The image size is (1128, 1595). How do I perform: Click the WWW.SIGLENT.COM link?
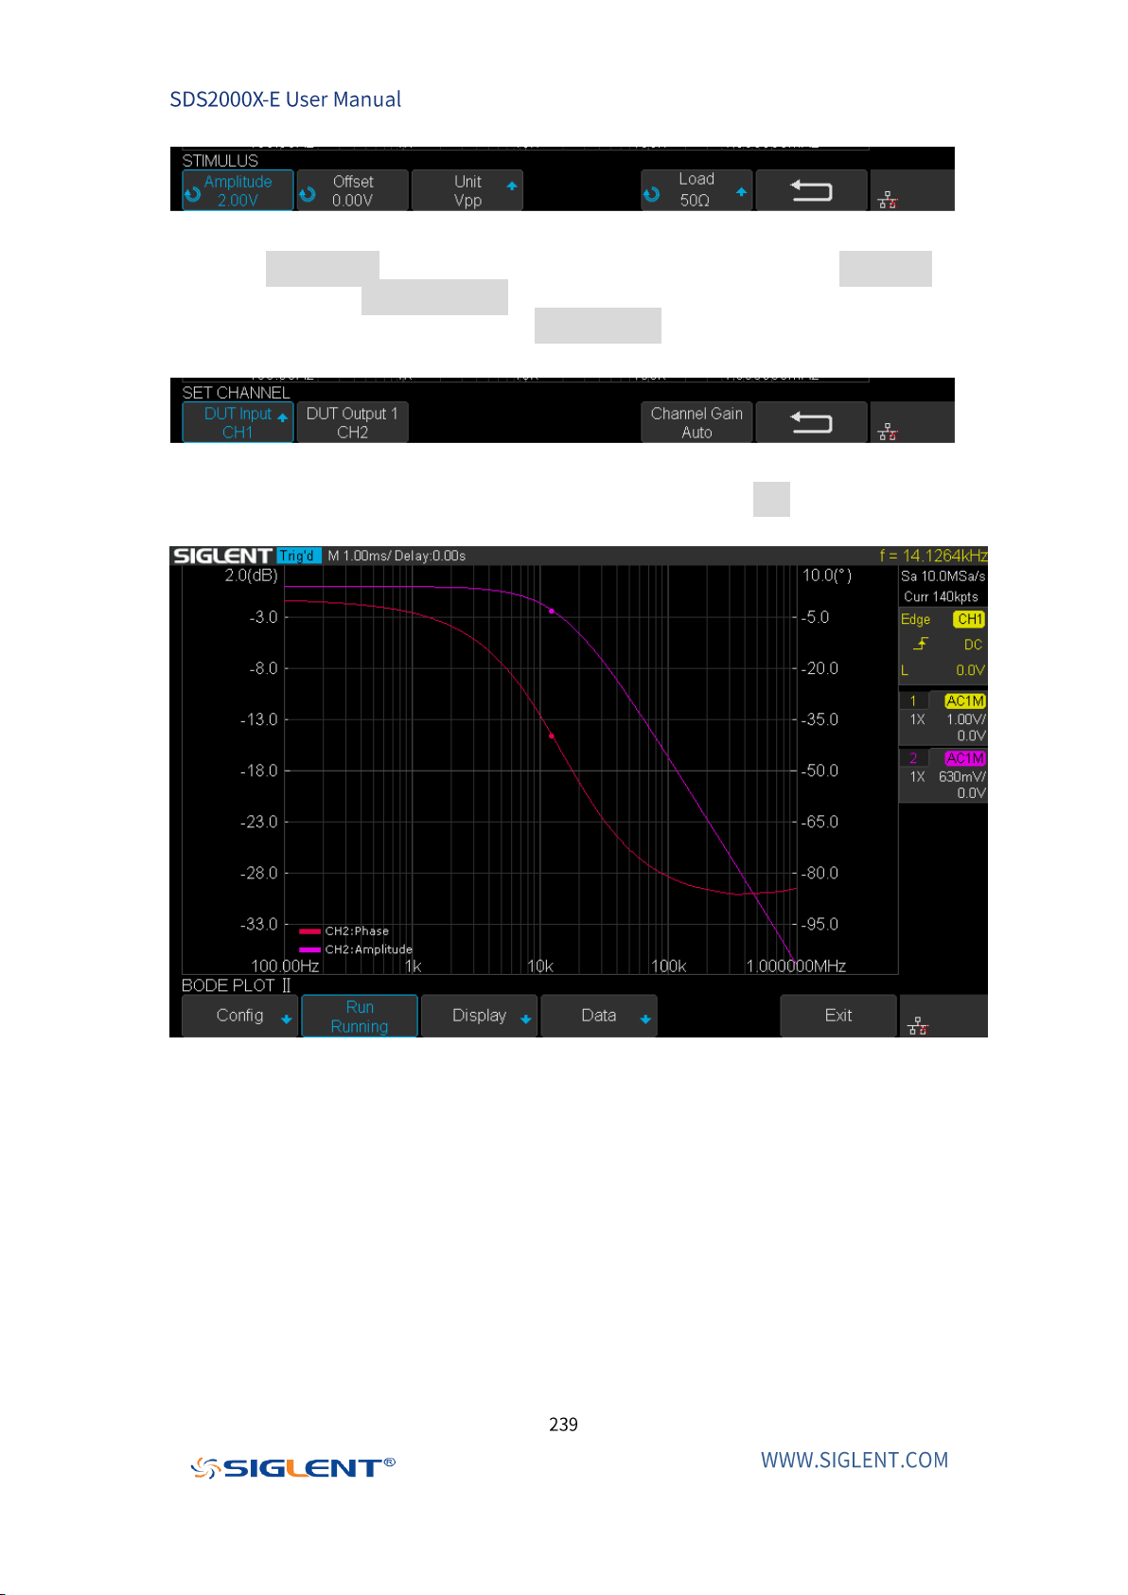tap(855, 1460)
